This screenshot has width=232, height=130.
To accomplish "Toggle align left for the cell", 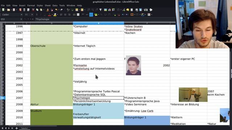I will tap(61, 14).
